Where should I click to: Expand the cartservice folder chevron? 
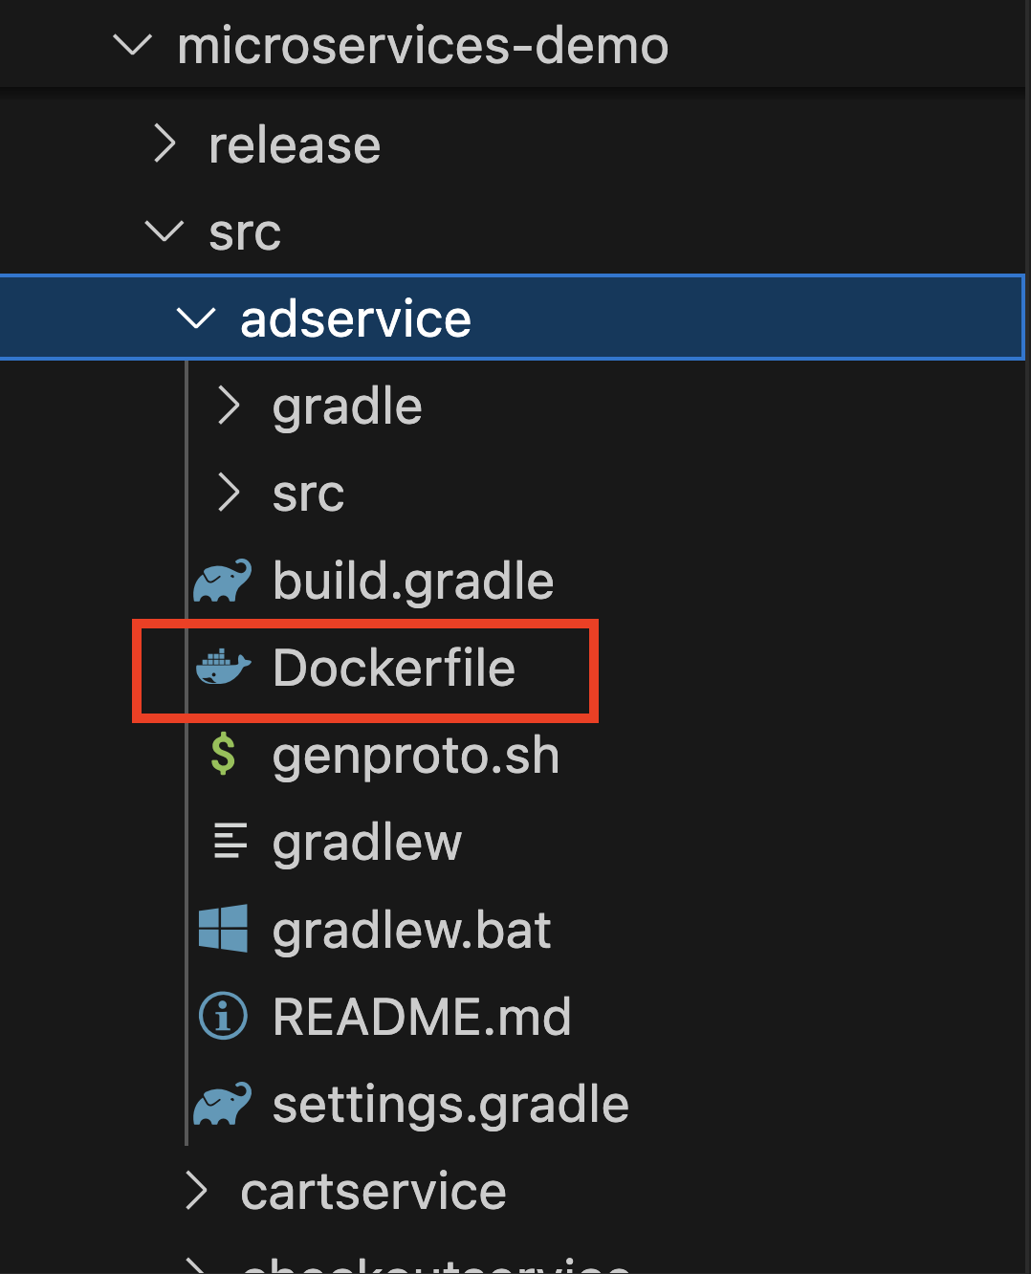coord(196,1191)
